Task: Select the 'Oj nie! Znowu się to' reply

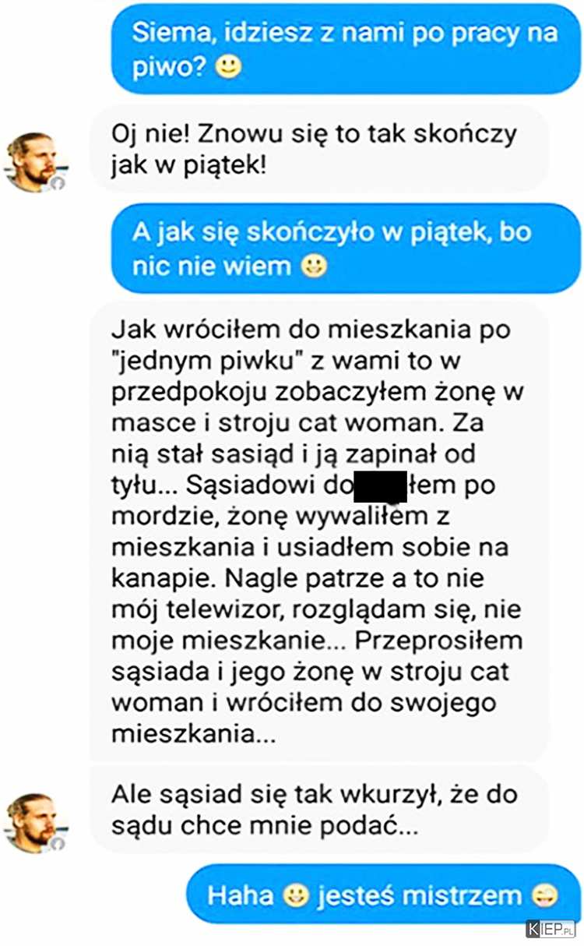Action: 321,148
